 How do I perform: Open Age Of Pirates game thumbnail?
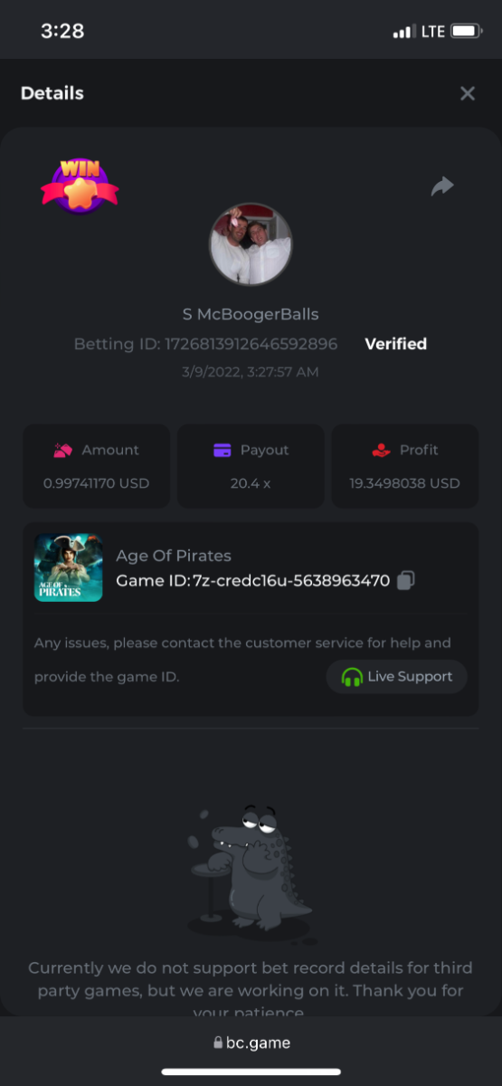click(x=69, y=567)
